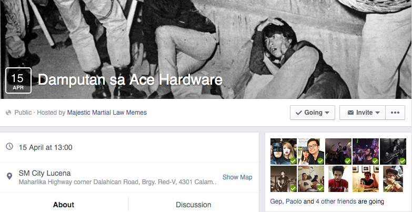Expand the Invite dropdown arrow
The image size is (412, 212).
377,113
